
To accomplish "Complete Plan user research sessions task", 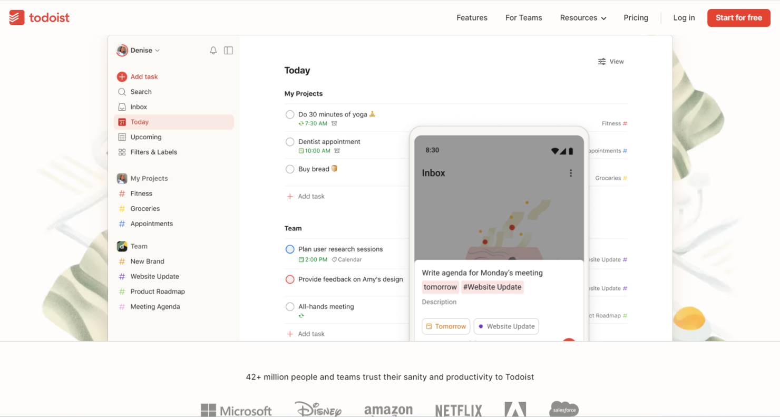I will pyautogui.click(x=290, y=249).
